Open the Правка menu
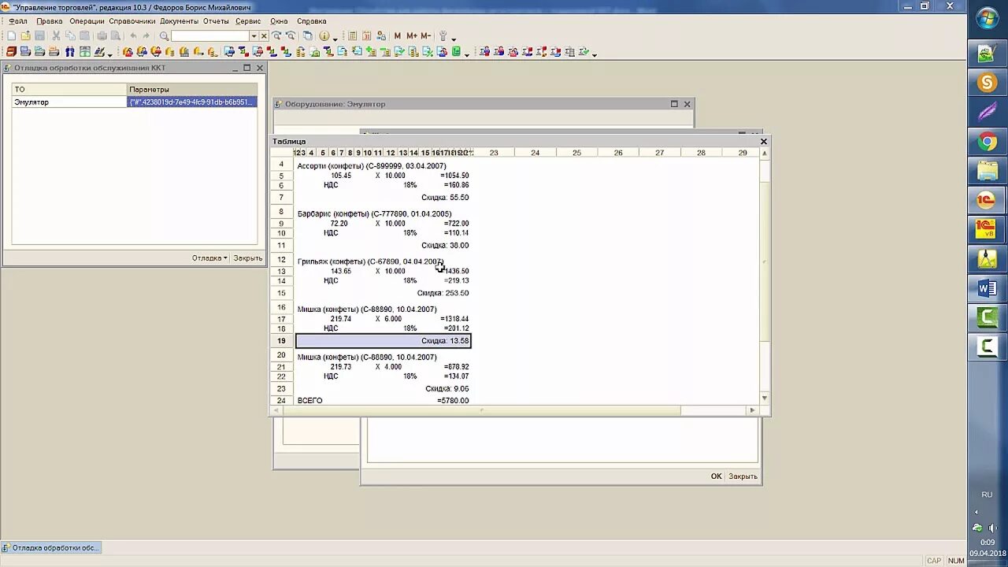 pyautogui.click(x=50, y=21)
